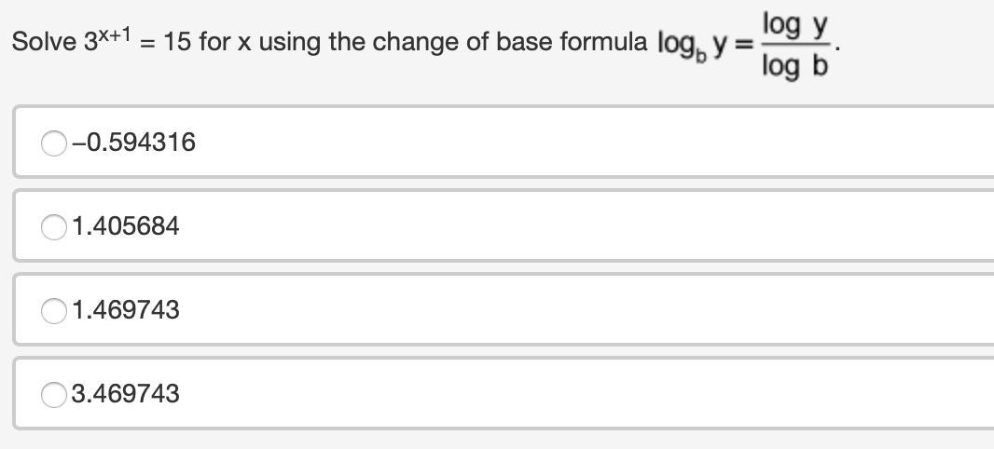Click the 1.469743 answer text

point(125,310)
